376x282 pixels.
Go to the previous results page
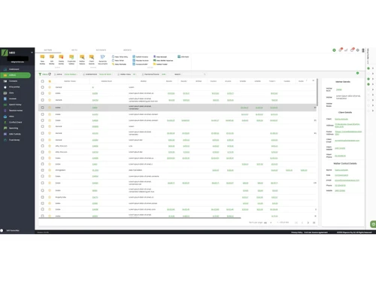point(302,223)
